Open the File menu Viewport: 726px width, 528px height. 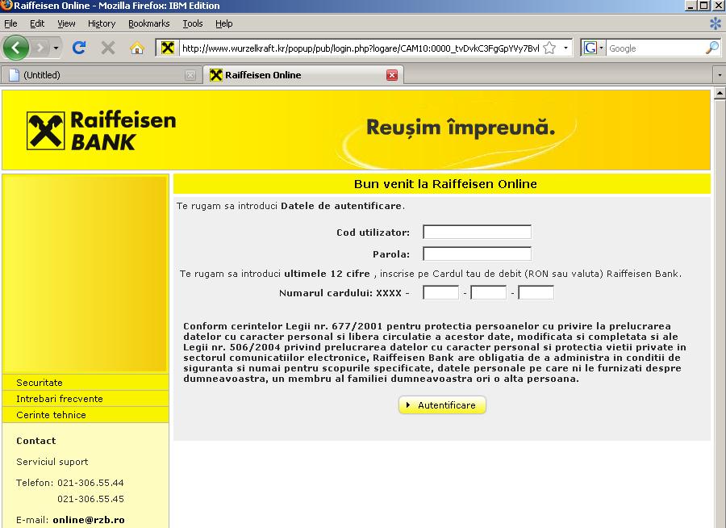[x=10, y=23]
